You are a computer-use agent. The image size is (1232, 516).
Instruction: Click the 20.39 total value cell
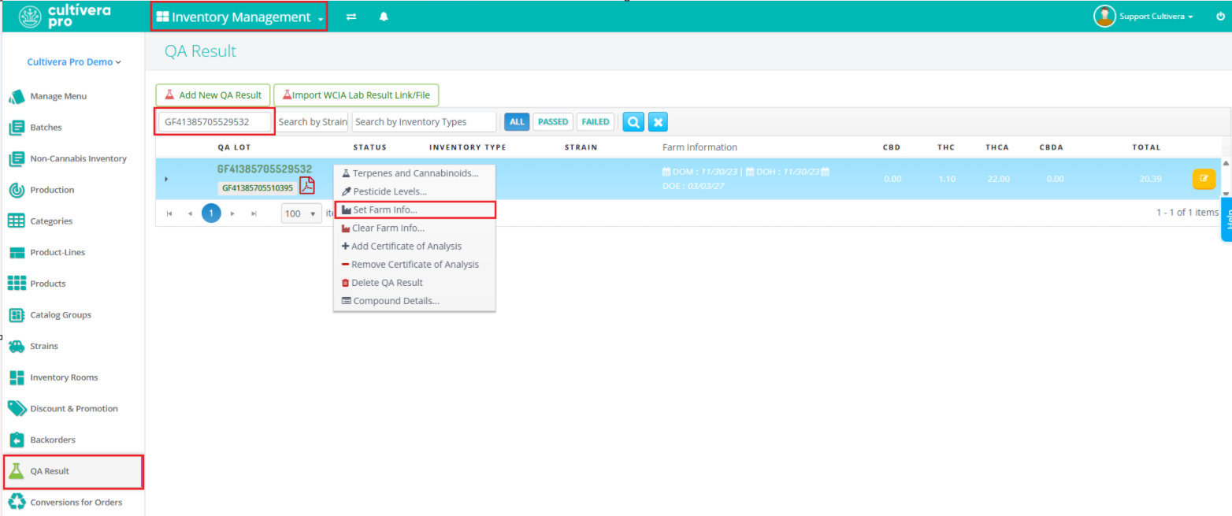pos(1150,180)
